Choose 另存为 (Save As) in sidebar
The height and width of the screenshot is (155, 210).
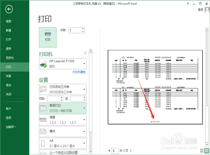click(x=10, y=58)
